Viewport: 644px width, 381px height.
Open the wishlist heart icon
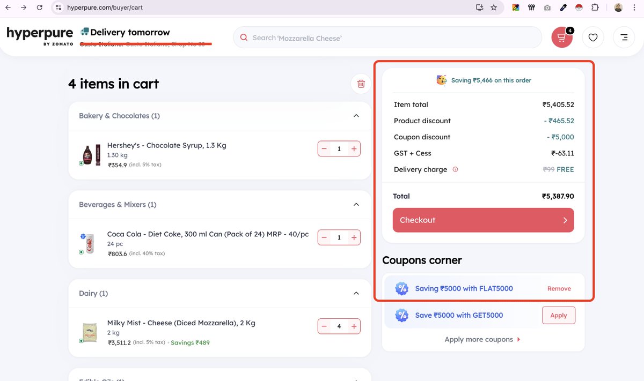click(x=593, y=38)
